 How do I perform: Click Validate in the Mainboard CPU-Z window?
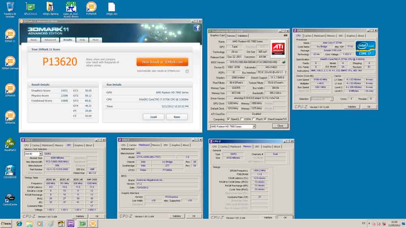click(177, 216)
